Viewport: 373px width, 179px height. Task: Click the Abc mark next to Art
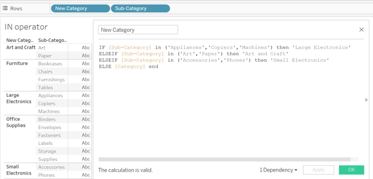coord(86,48)
